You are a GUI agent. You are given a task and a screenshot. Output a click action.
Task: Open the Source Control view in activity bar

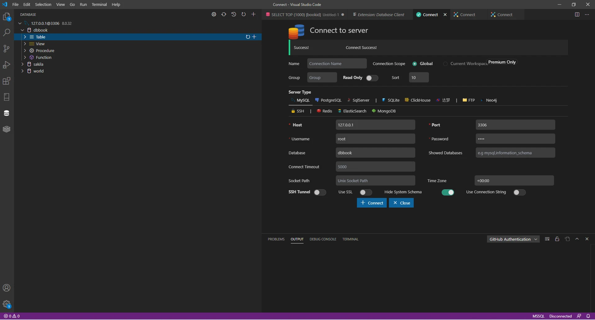pos(7,49)
